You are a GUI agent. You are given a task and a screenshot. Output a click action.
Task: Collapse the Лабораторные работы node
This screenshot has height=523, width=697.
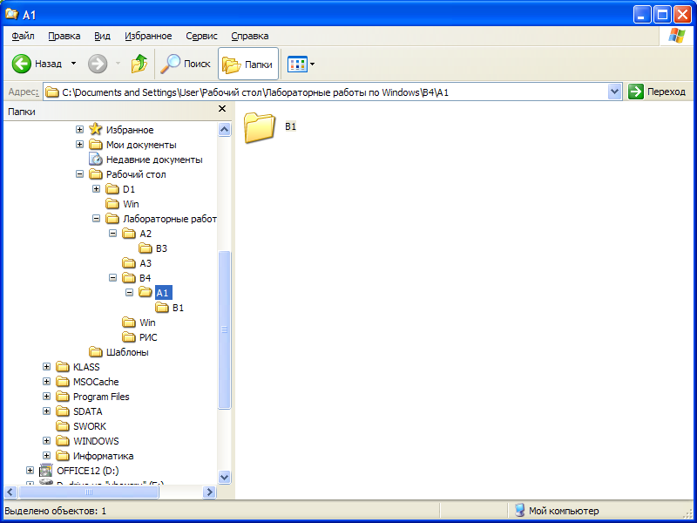point(96,219)
